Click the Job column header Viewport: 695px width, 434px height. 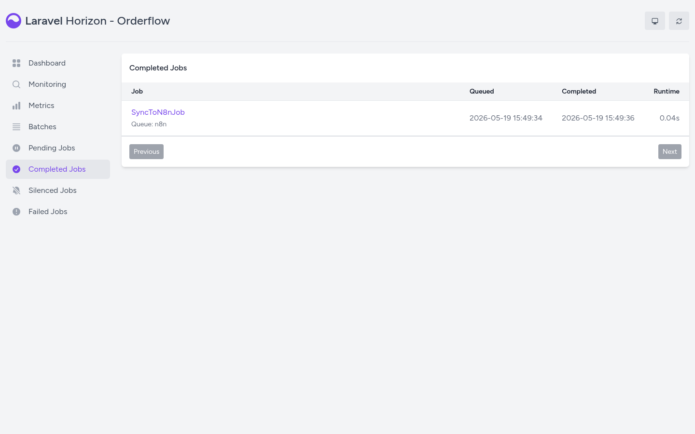pos(137,91)
